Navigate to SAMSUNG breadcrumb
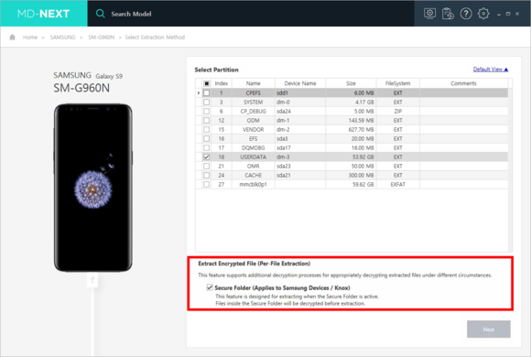 62,38
